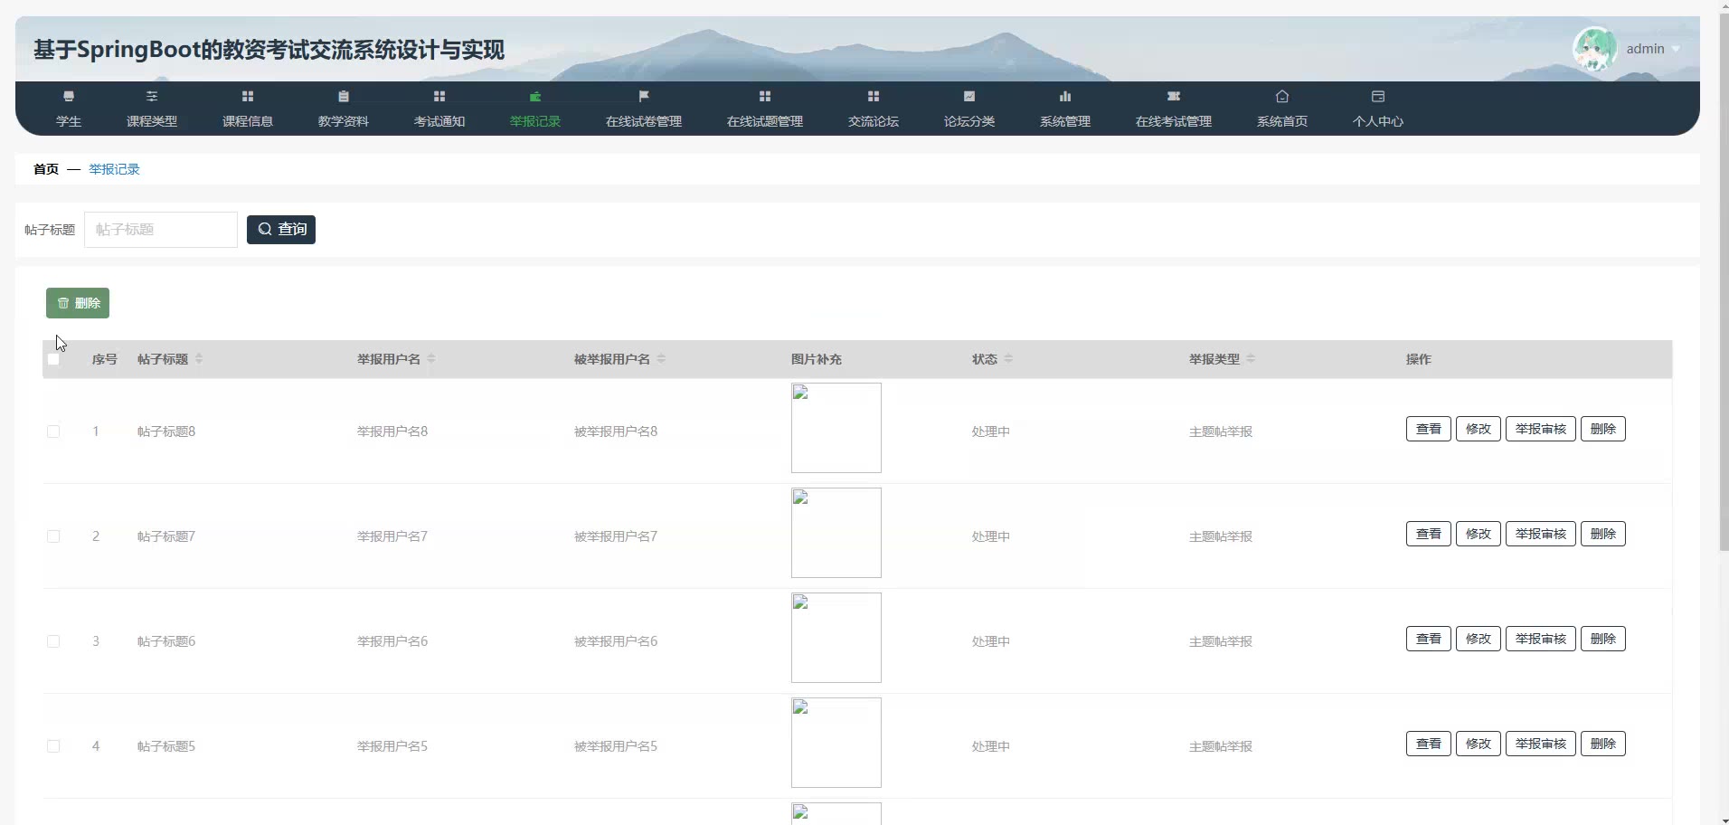Click the broken image in row 帖子标题7
Image resolution: width=1729 pixels, height=825 pixels.
pyautogui.click(x=836, y=533)
